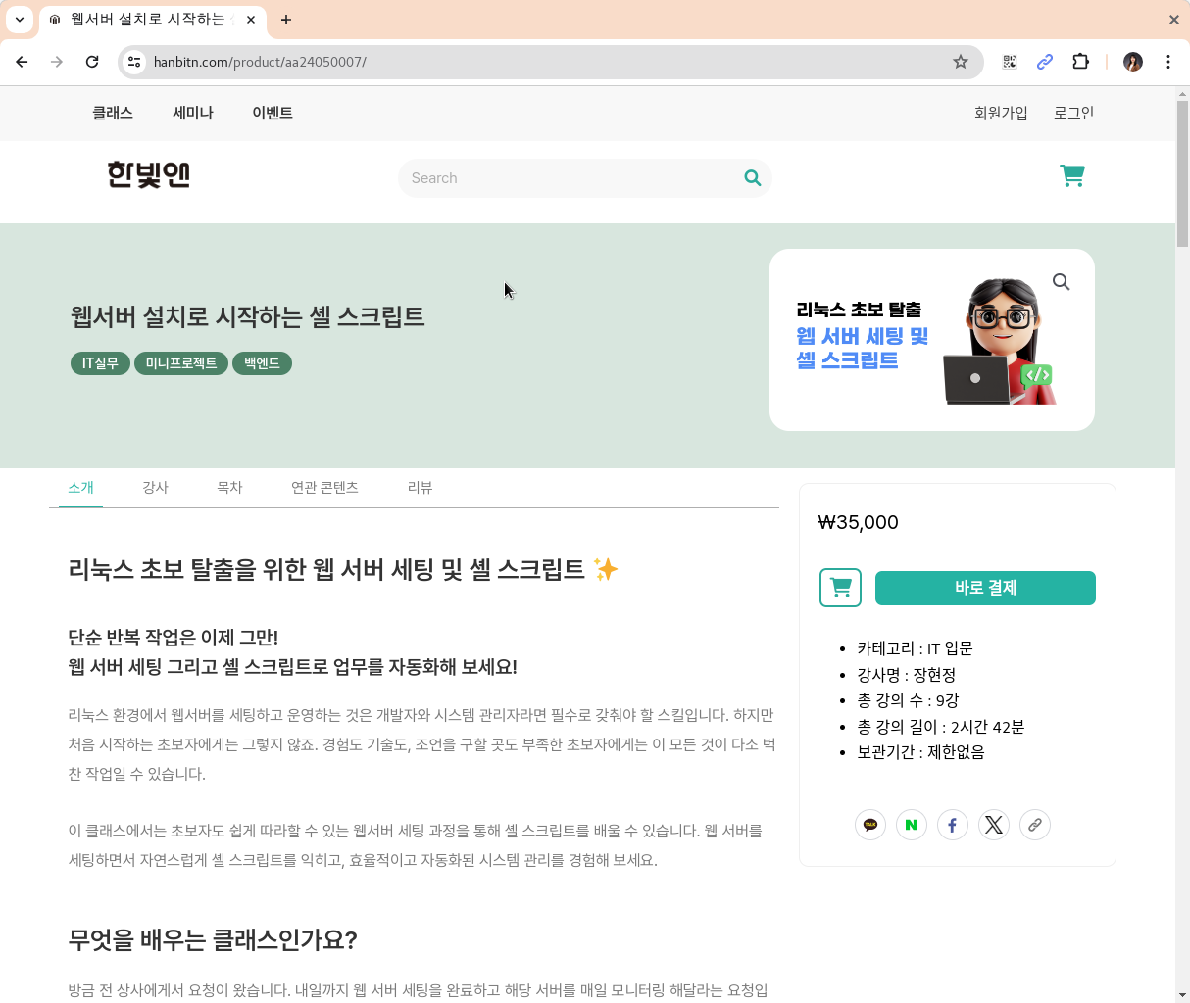The height and width of the screenshot is (1003, 1190).
Task: Close the Chrome window
Action: point(1173,20)
